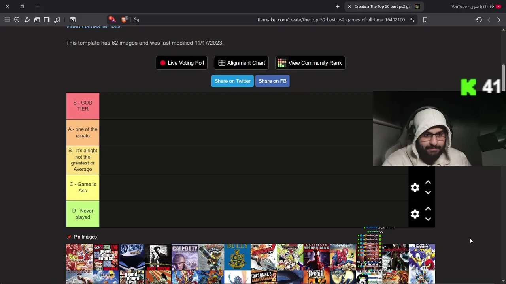Viewport: 506px width, 284px height.
Task: Open settings gear for D tier row
Action: point(415,214)
